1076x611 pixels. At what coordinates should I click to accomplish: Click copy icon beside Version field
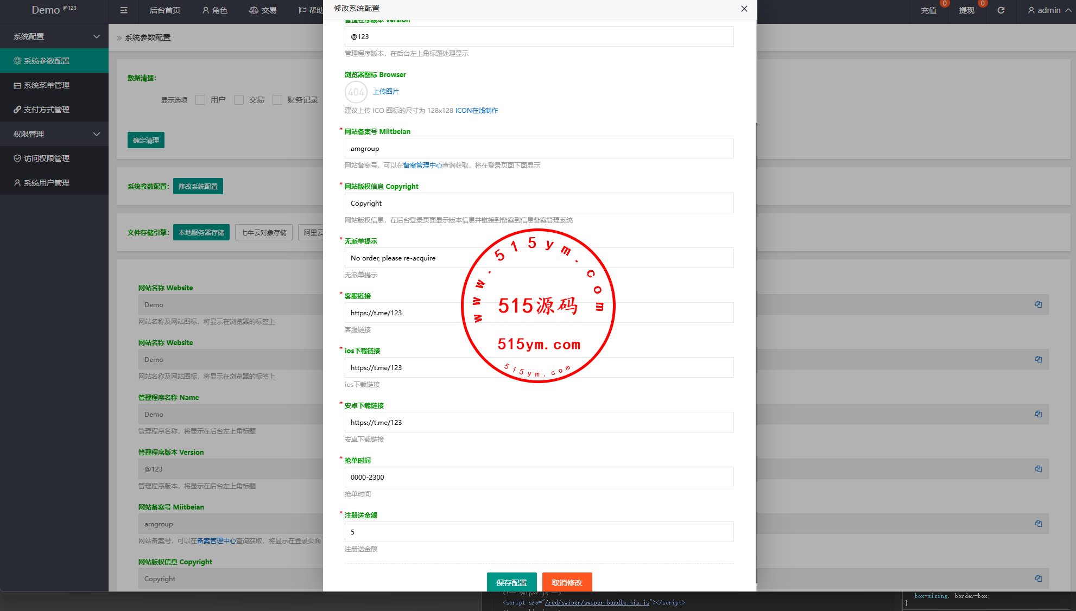click(1038, 469)
